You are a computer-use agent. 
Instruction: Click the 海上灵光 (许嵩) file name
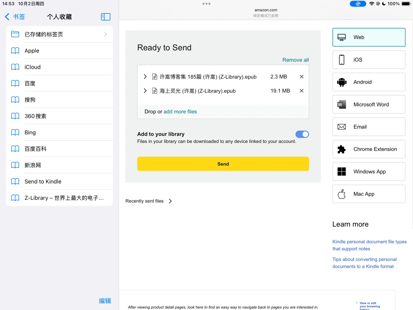(x=198, y=91)
